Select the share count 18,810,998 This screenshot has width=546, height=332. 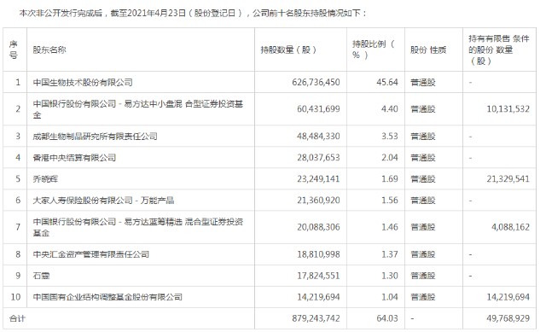(318, 254)
